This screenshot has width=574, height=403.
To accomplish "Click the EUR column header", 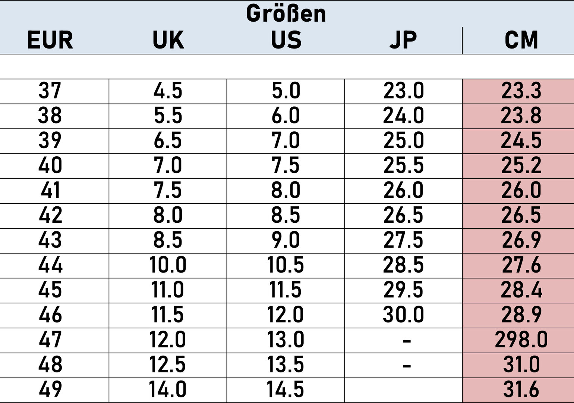I will coord(50,40).
